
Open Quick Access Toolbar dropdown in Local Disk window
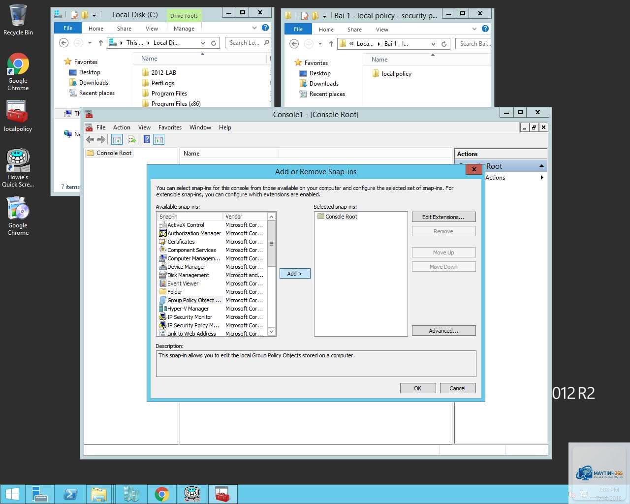pos(94,15)
